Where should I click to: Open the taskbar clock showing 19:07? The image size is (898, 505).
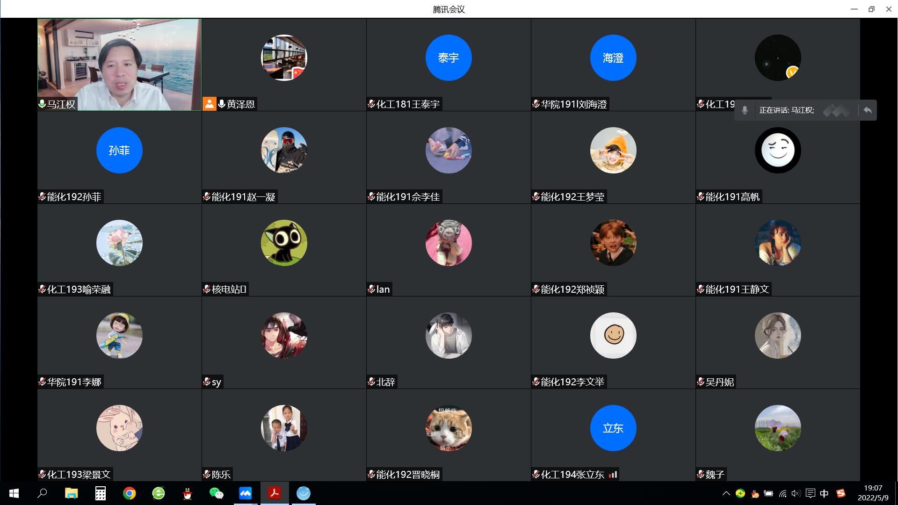coord(873,493)
